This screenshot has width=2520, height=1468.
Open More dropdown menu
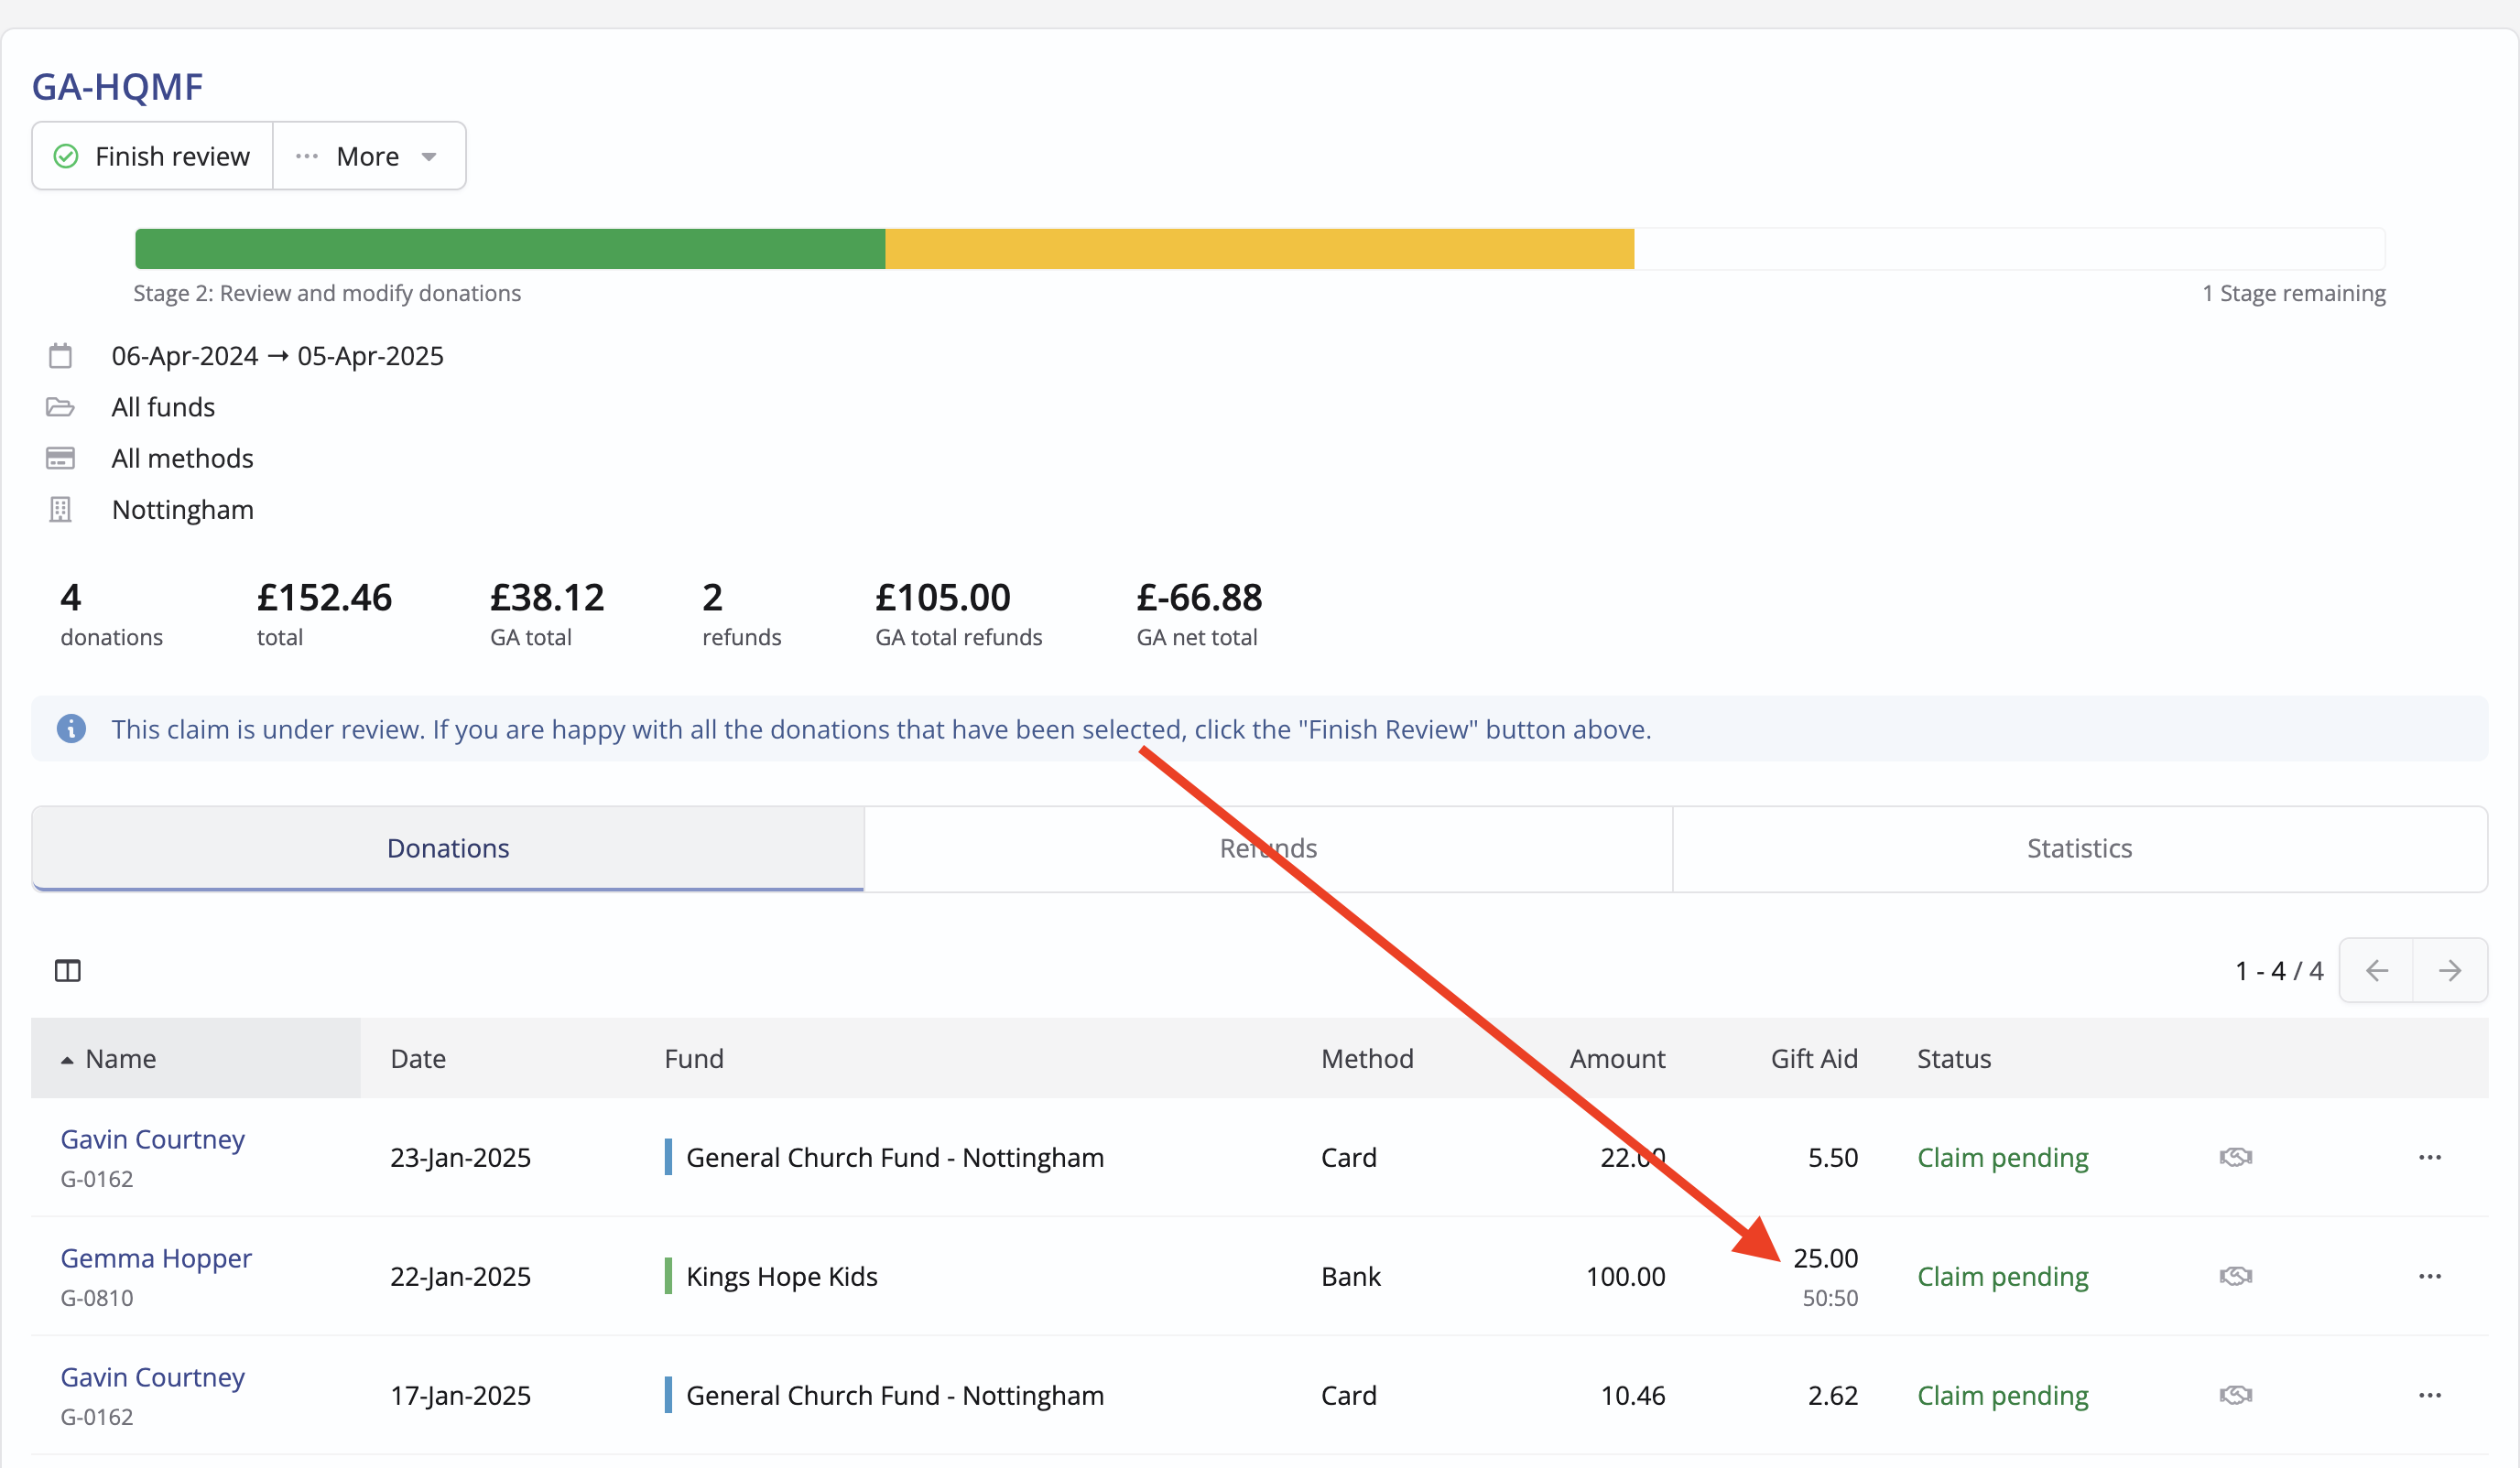coord(368,156)
